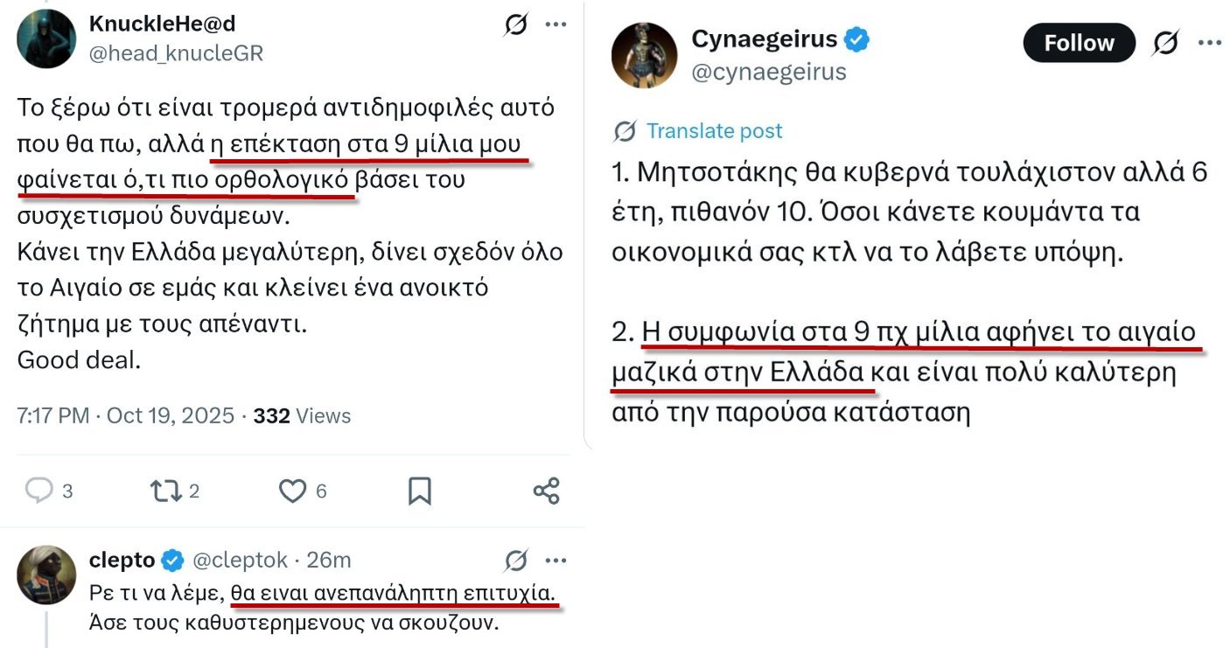Viewport: 1230px width, 648px height.
Task: Click Cynaegeirus profile avatar
Action: pyautogui.click(x=645, y=55)
